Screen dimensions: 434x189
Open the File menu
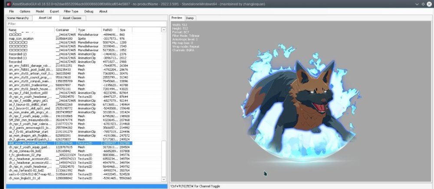[11, 11]
